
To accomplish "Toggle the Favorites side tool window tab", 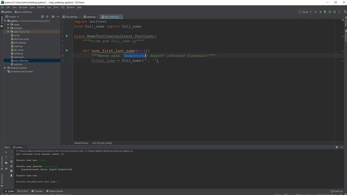I will point(2,180).
